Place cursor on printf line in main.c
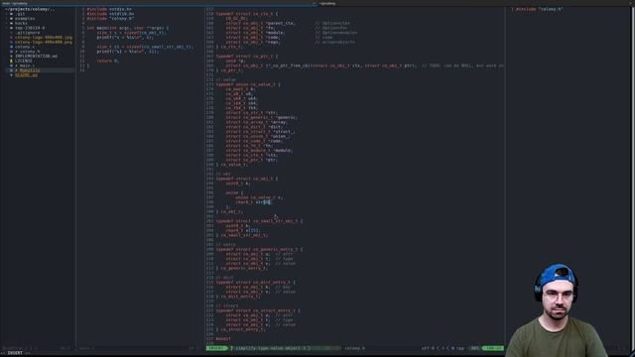The width and height of the screenshot is (635, 357). (125, 38)
